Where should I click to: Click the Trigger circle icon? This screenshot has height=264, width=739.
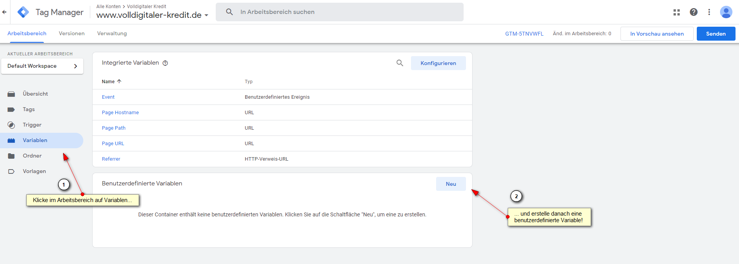(11, 125)
